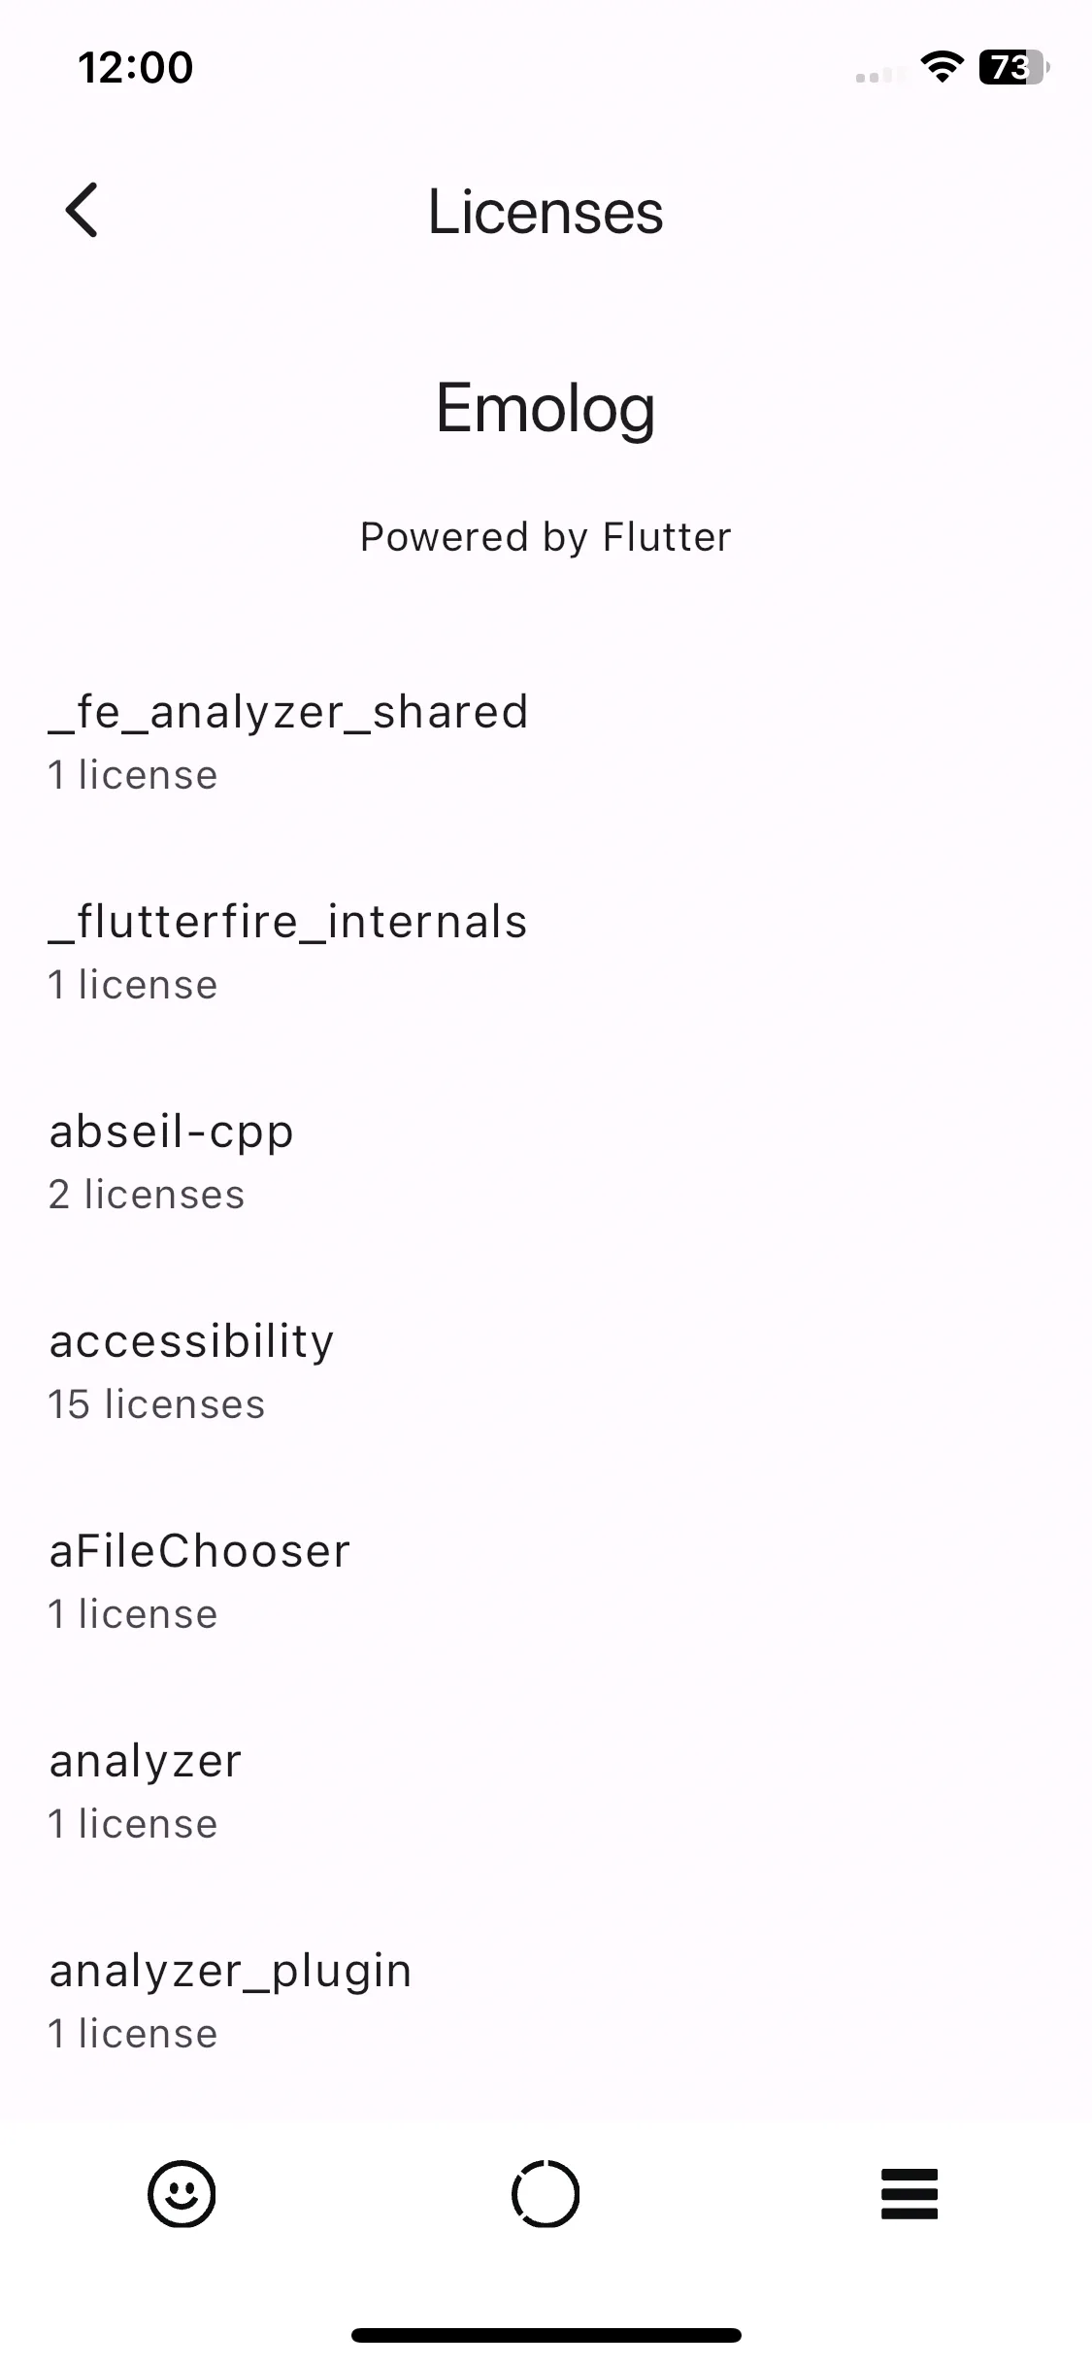Tap the Licenses page title
This screenshot has width=1092, height=2366.
(x=546, y=212)
